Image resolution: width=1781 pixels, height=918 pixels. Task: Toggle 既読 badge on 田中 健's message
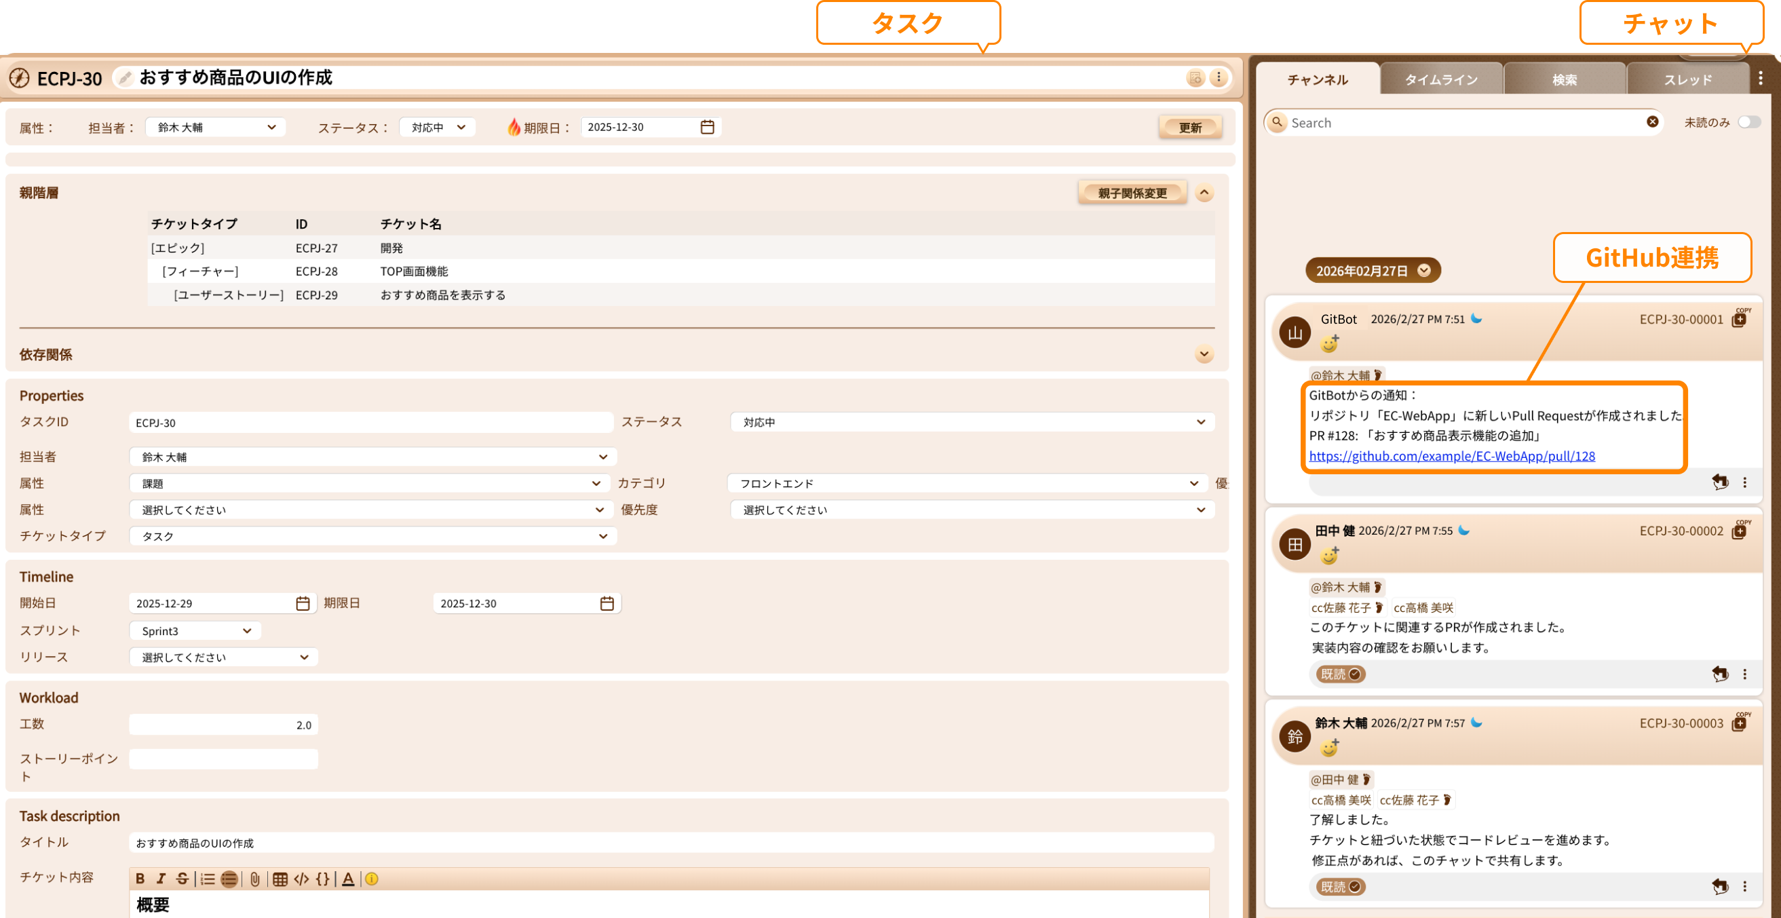coord(1340,673)
